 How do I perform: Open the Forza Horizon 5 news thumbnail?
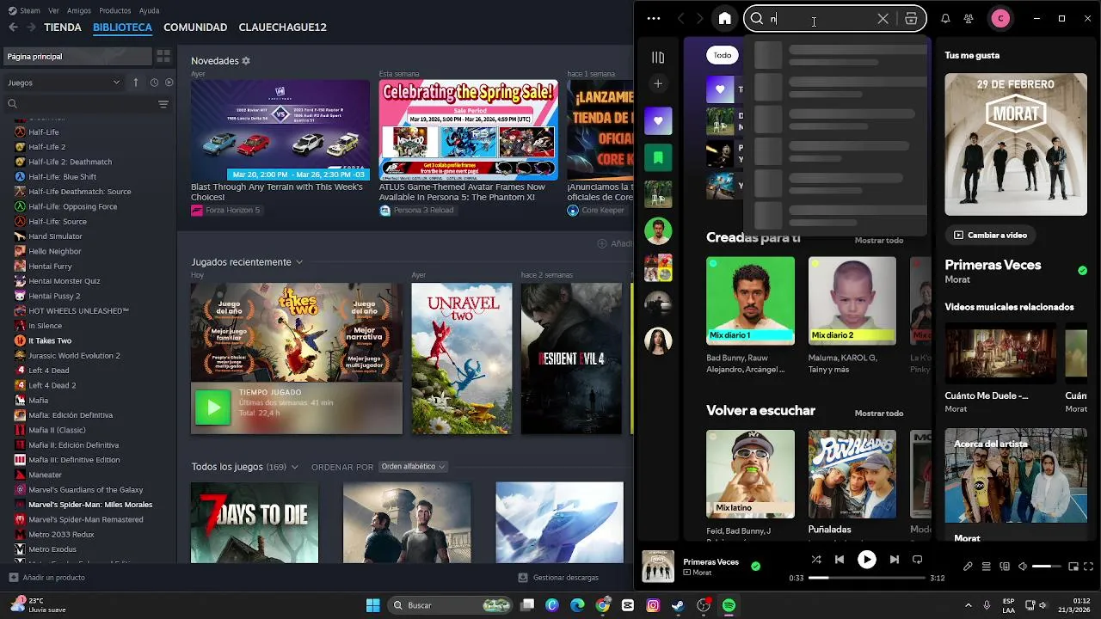[280, 130]
